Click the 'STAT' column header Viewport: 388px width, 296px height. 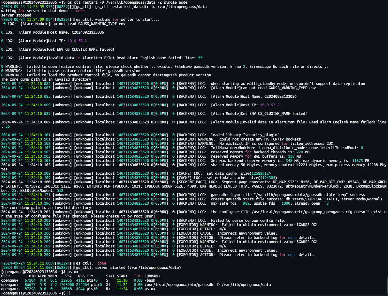pos(110,276)
